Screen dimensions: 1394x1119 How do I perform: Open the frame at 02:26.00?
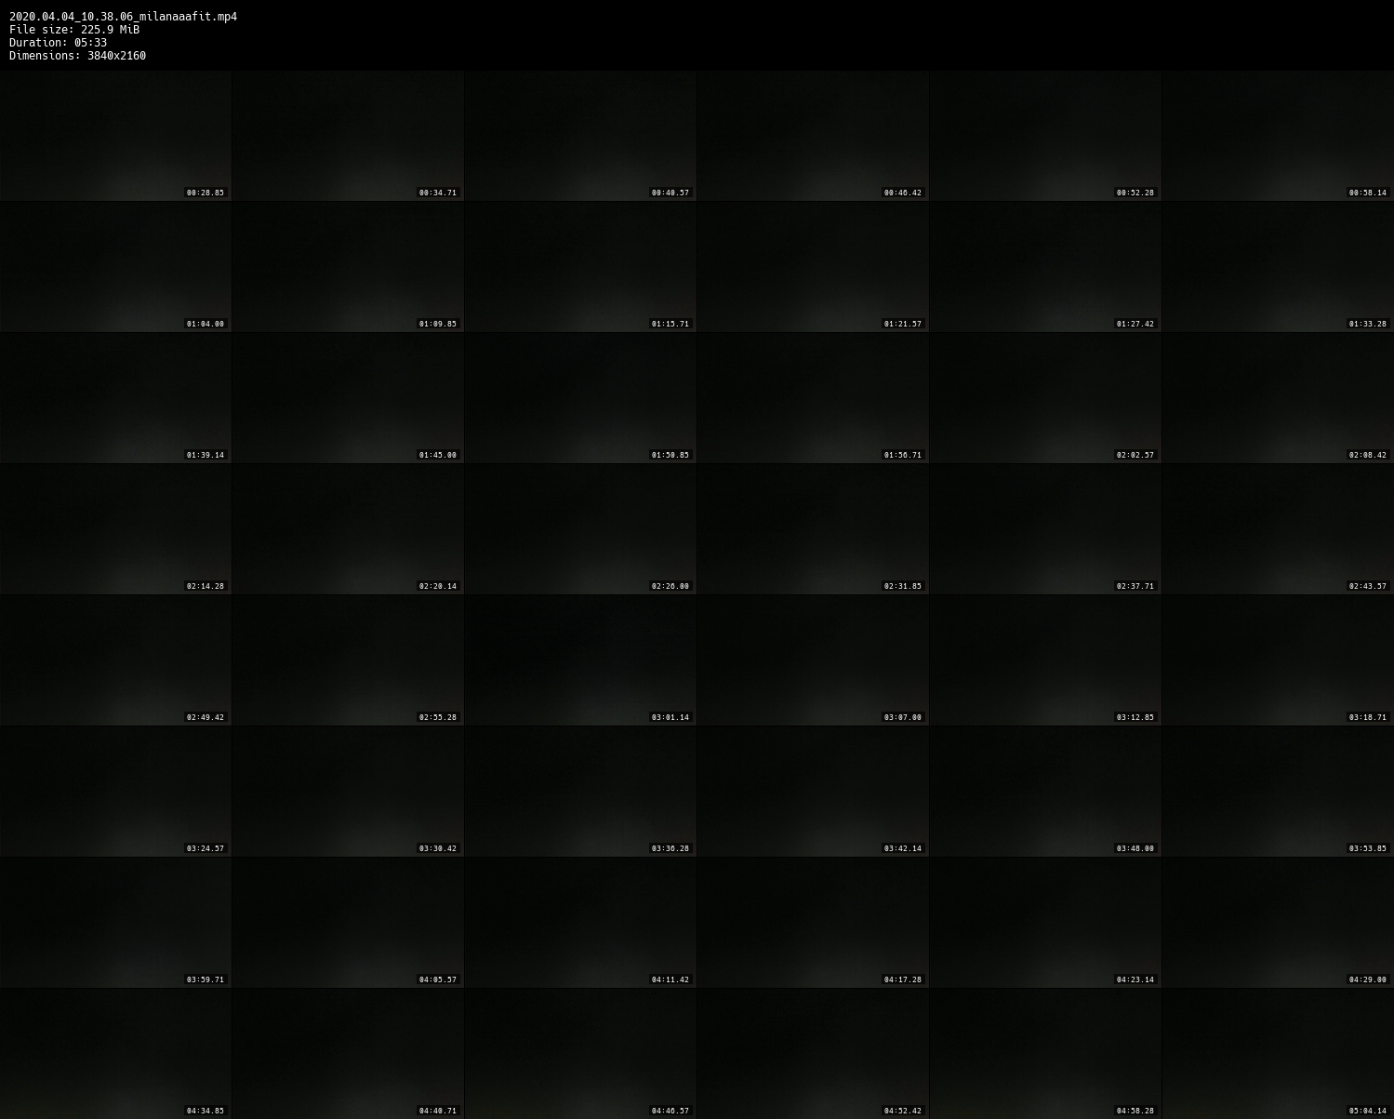point(580,529)
